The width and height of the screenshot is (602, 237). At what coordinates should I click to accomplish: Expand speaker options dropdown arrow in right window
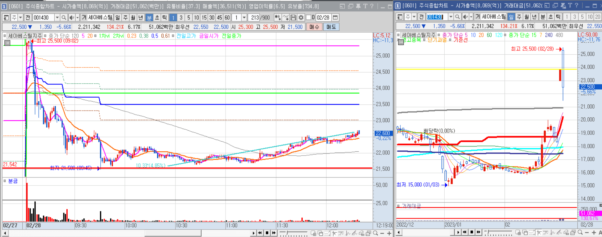(471, 17)
